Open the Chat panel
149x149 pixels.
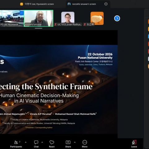(36, 144)
